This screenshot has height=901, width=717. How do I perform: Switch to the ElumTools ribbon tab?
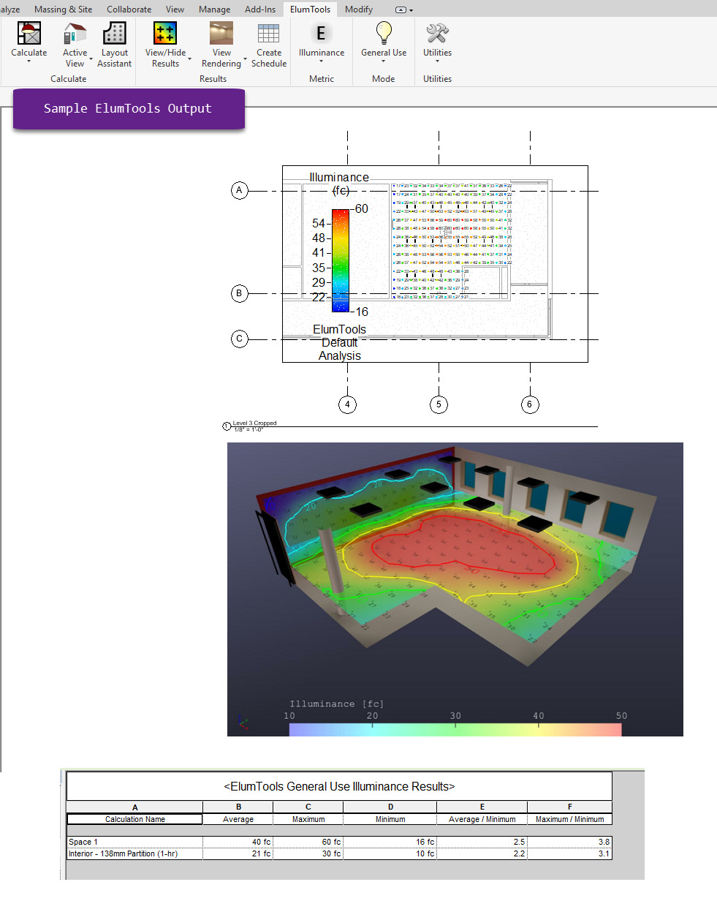(309, 9)
